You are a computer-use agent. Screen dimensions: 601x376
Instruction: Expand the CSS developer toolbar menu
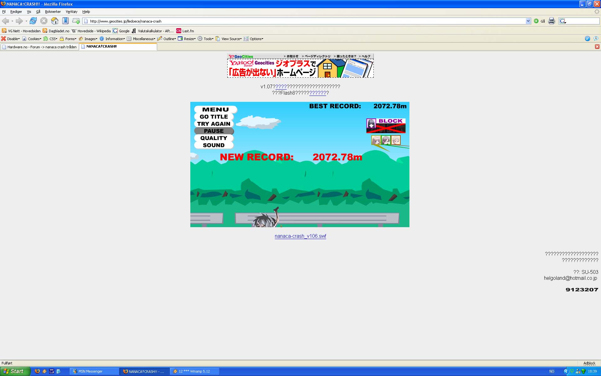tap(50, 39)
